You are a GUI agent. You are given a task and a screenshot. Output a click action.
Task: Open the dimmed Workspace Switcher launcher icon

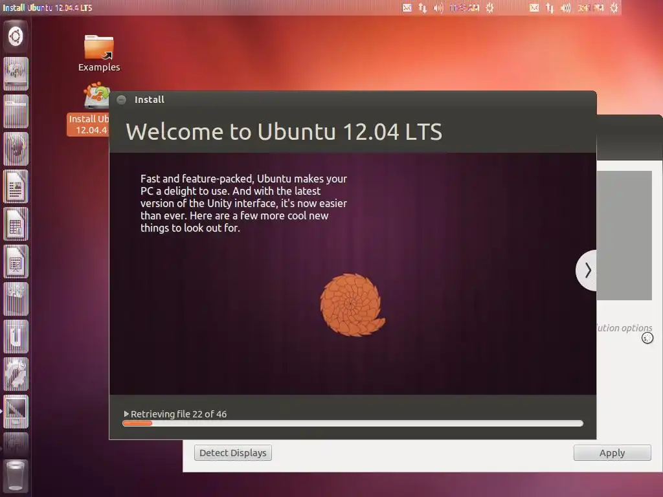coord(16,444)
